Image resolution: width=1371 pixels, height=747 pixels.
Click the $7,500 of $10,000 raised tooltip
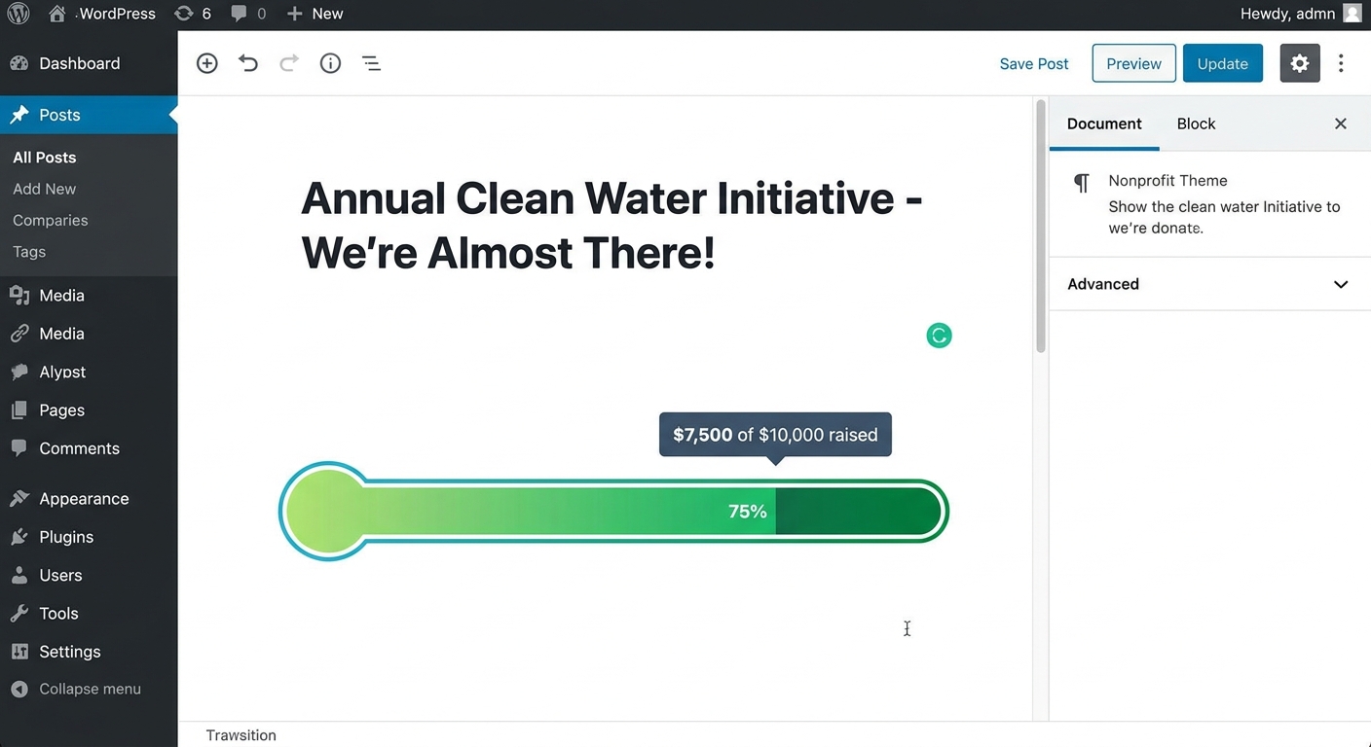[775, 435]
